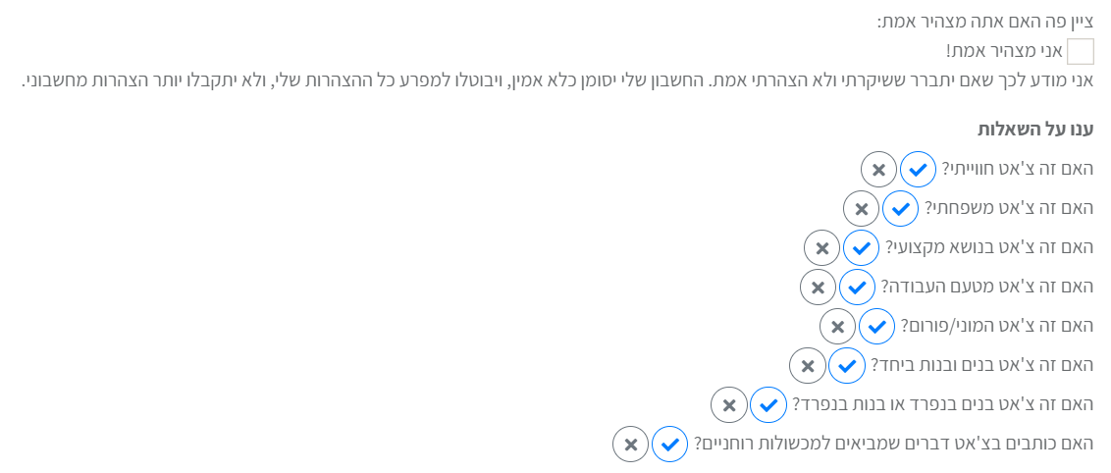Click checkmark for 'צ'אט חווייתי' question

tap(918, 170)
